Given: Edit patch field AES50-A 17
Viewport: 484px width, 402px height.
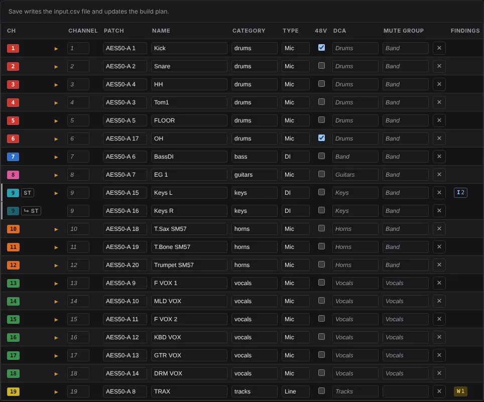Looking at the screenshot, I should [125, 139].
